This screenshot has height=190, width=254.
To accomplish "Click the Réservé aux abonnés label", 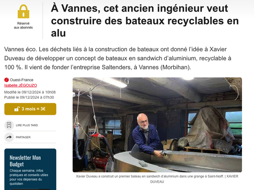I will pos(24,25).
